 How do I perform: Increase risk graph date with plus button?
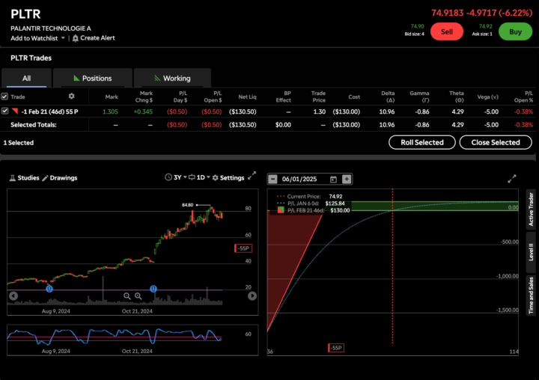tap(347, 179)
